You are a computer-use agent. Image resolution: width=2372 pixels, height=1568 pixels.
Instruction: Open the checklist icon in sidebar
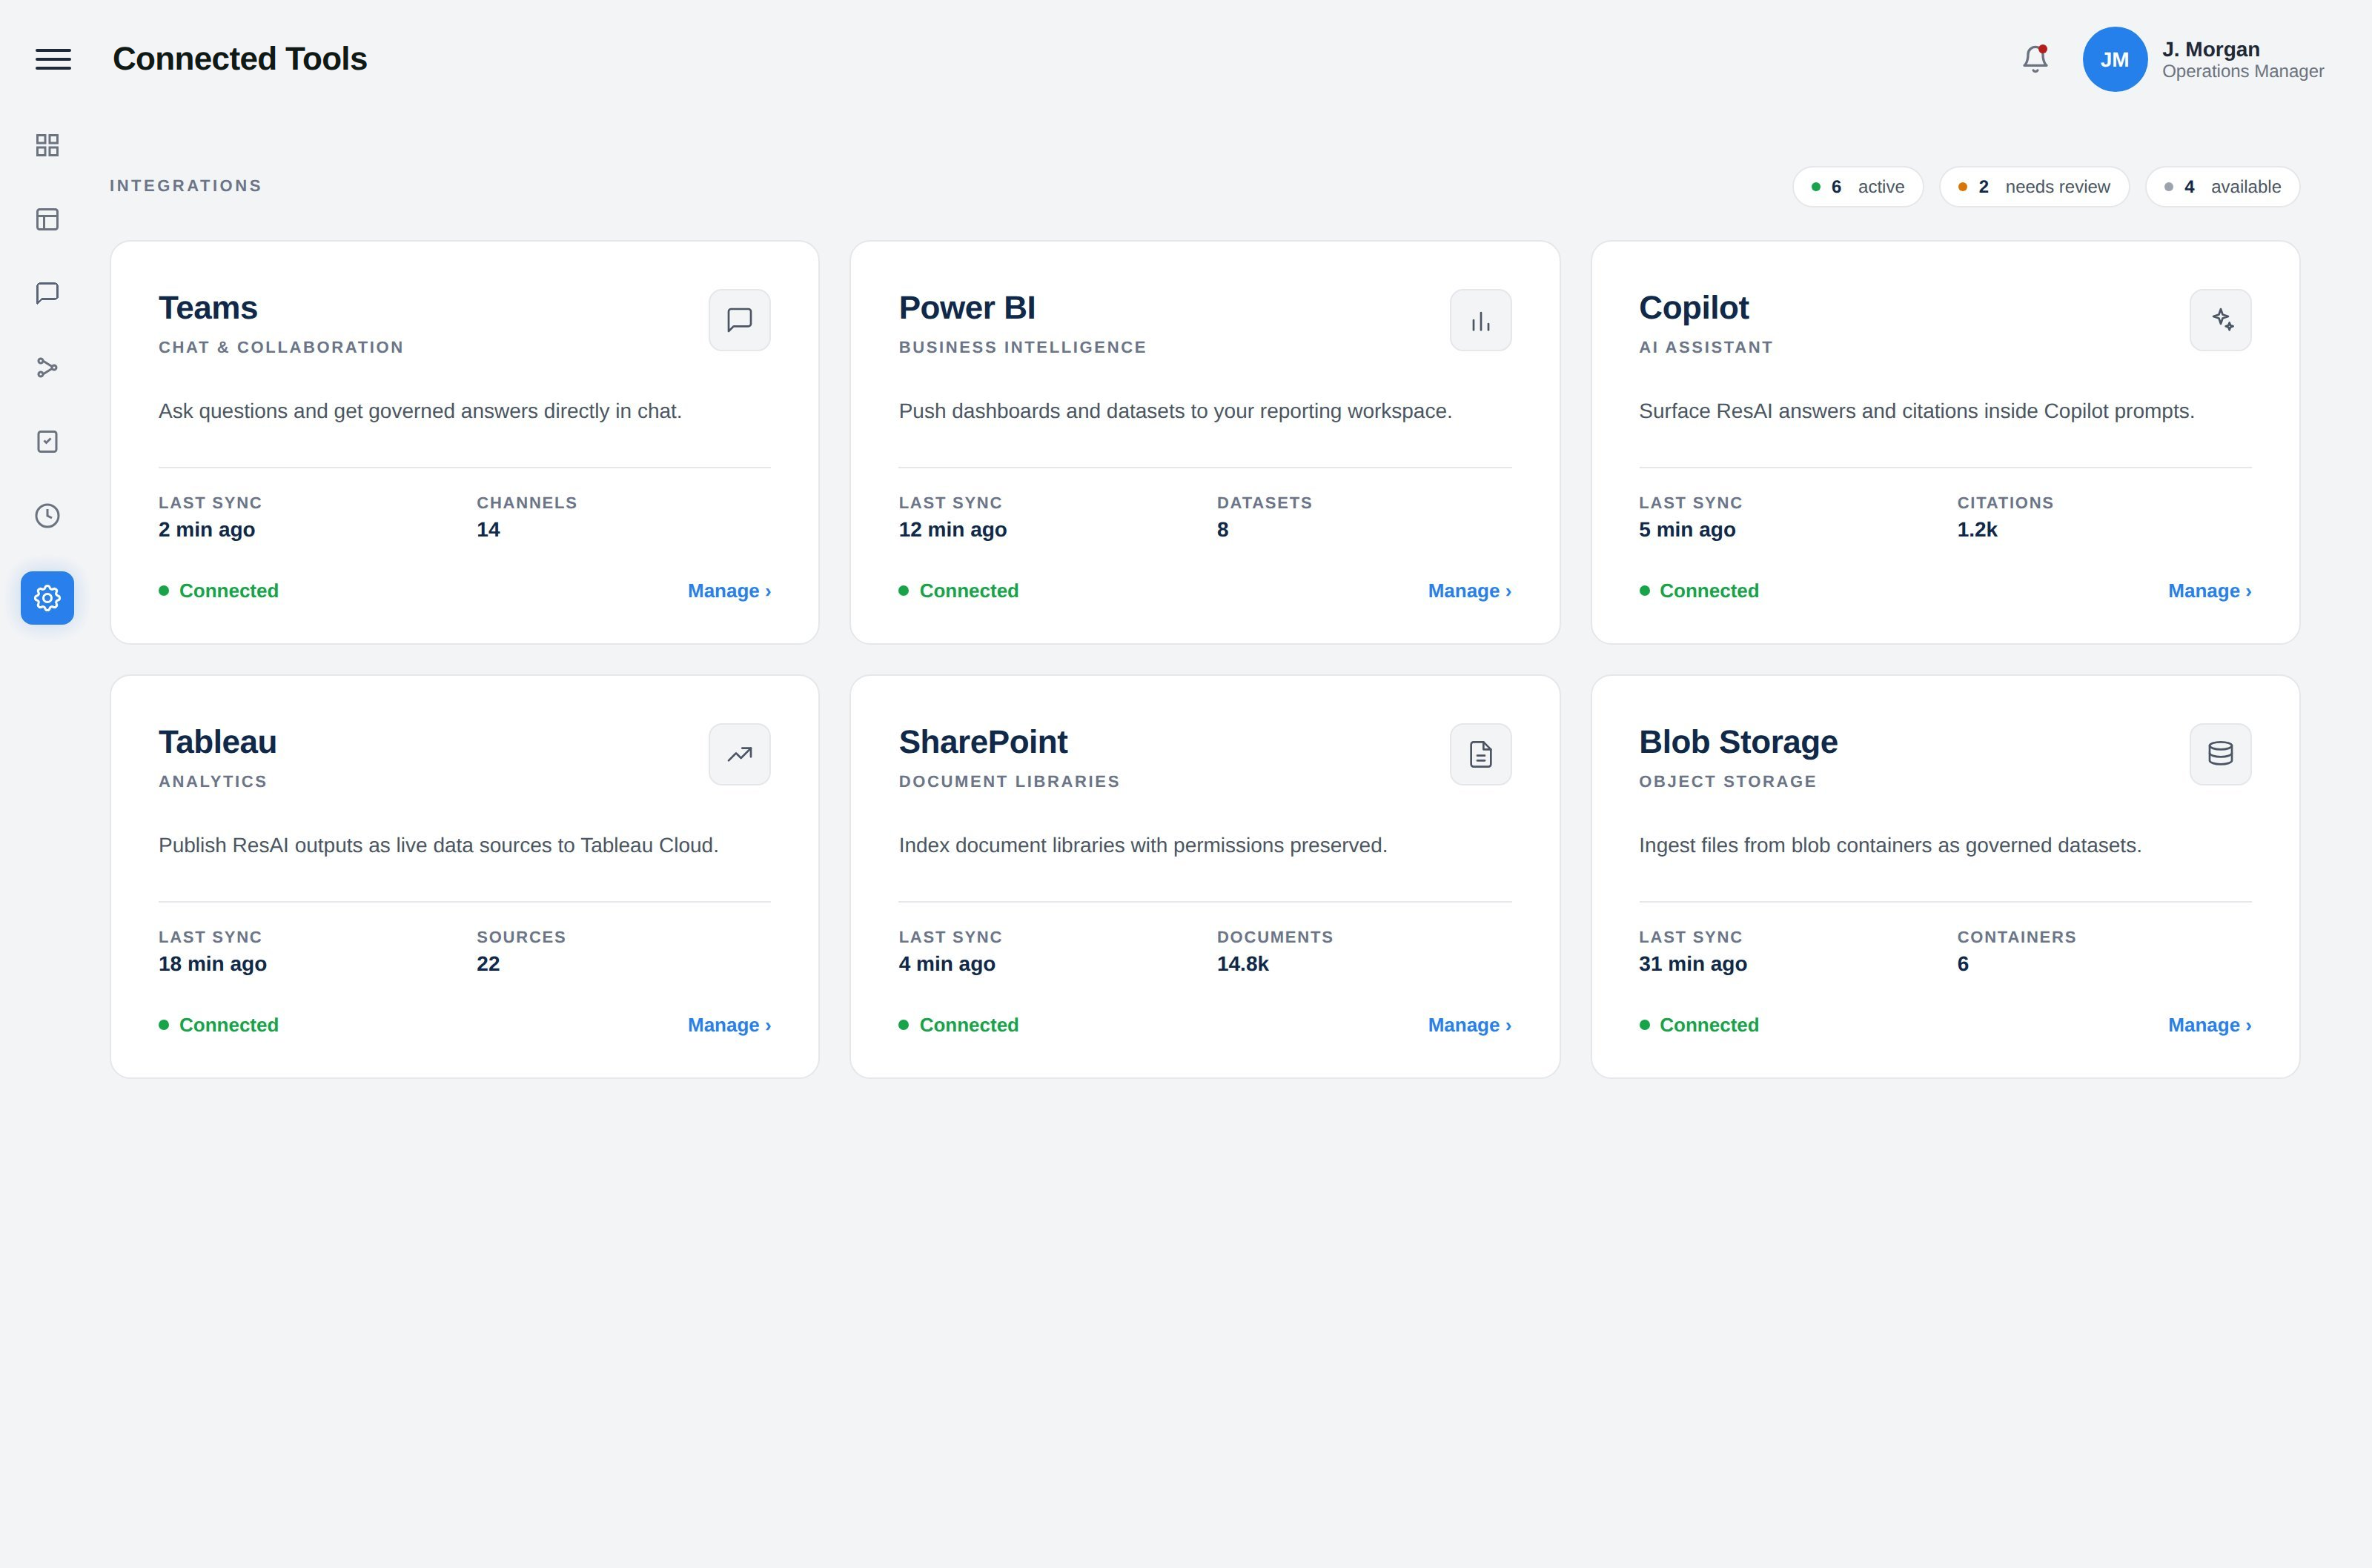click(x=47, y=441)
